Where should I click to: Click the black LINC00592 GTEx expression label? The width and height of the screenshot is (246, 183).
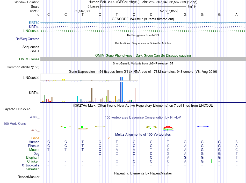pos(31,78)
